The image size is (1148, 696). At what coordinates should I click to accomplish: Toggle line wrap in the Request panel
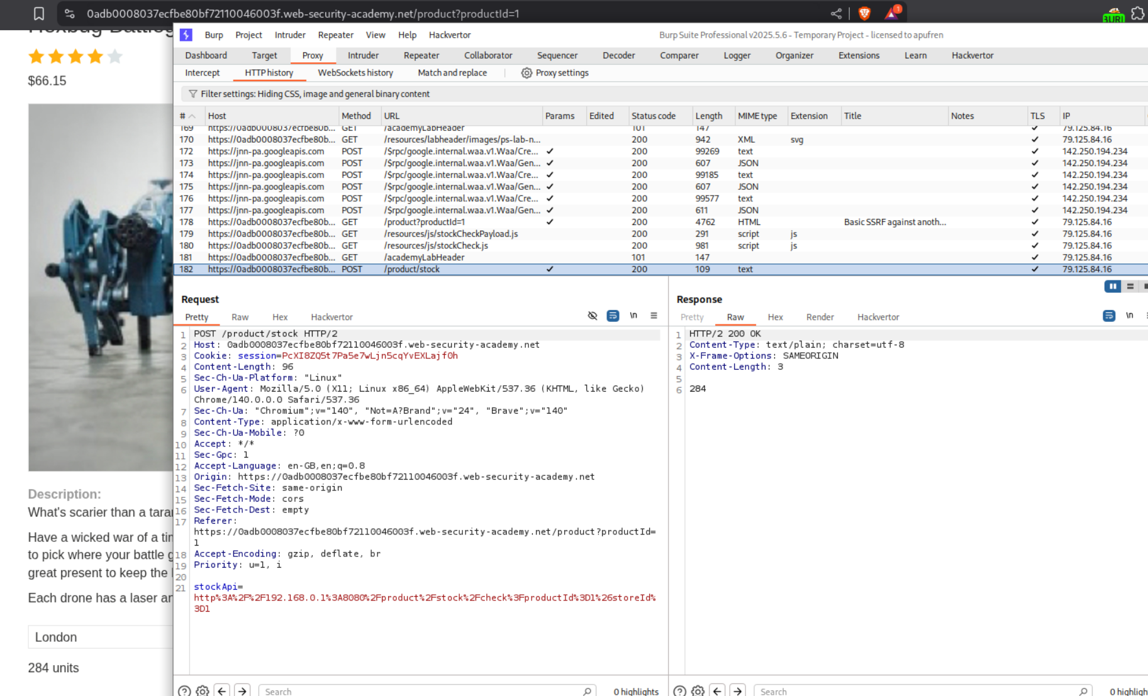[x=612, y=316]
